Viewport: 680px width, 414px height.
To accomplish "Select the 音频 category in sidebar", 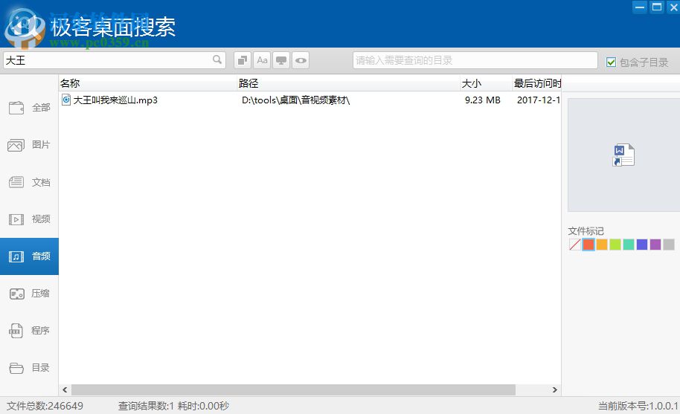I will (x=29, y=256).
